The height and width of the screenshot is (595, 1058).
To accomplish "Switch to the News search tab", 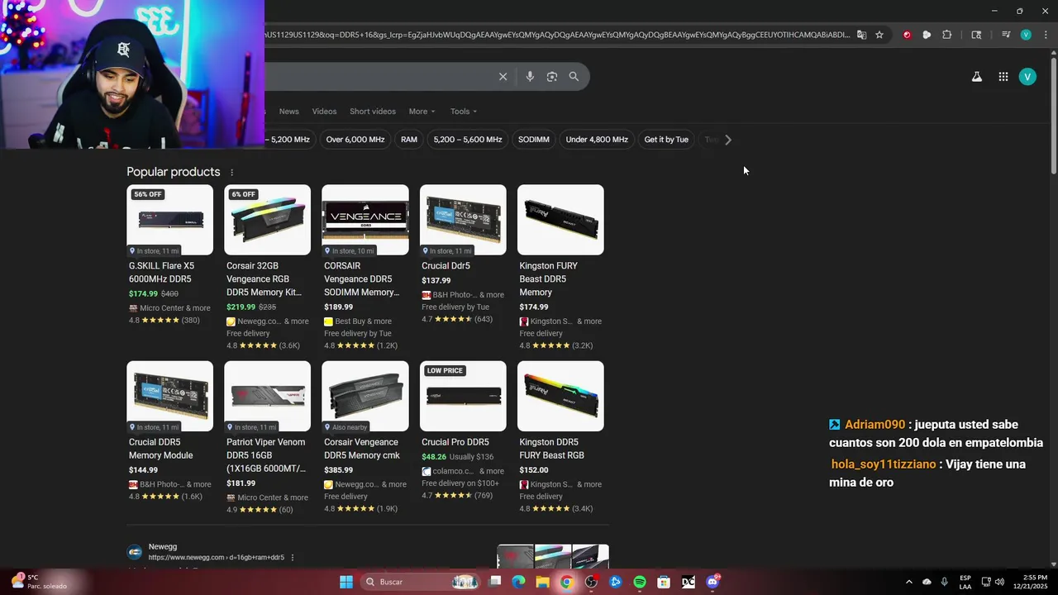I will [x=289, y=112].
